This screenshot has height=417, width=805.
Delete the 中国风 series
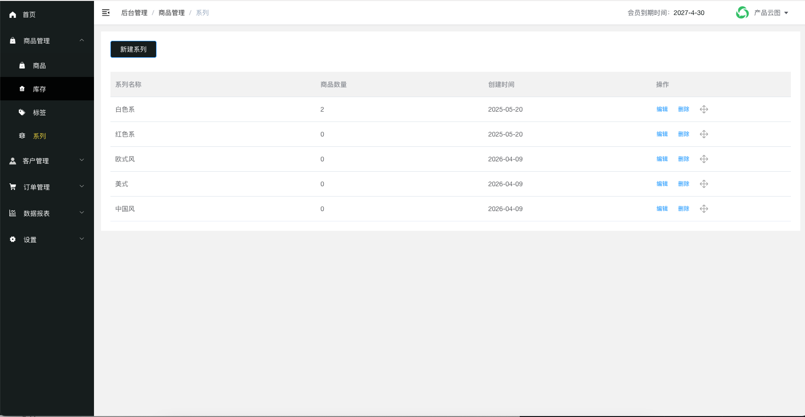(684, 209)
